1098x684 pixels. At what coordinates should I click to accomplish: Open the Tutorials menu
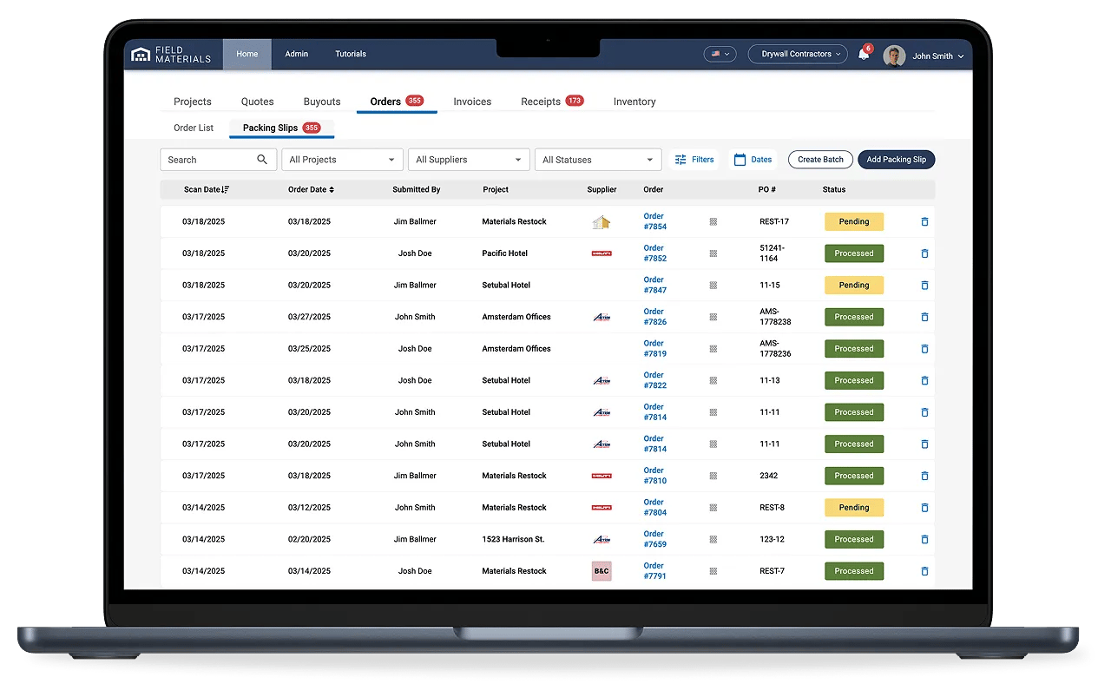tap(351, 54)
